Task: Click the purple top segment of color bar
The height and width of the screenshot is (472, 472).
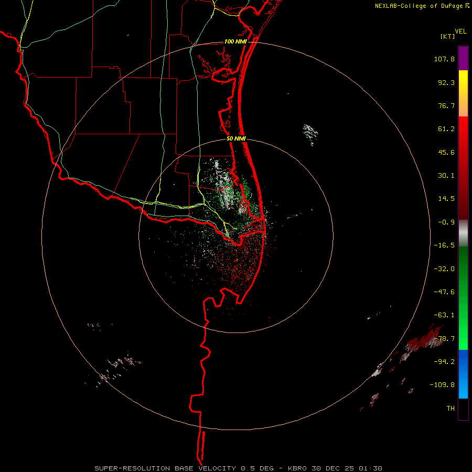Action: (x=463, y=58)
